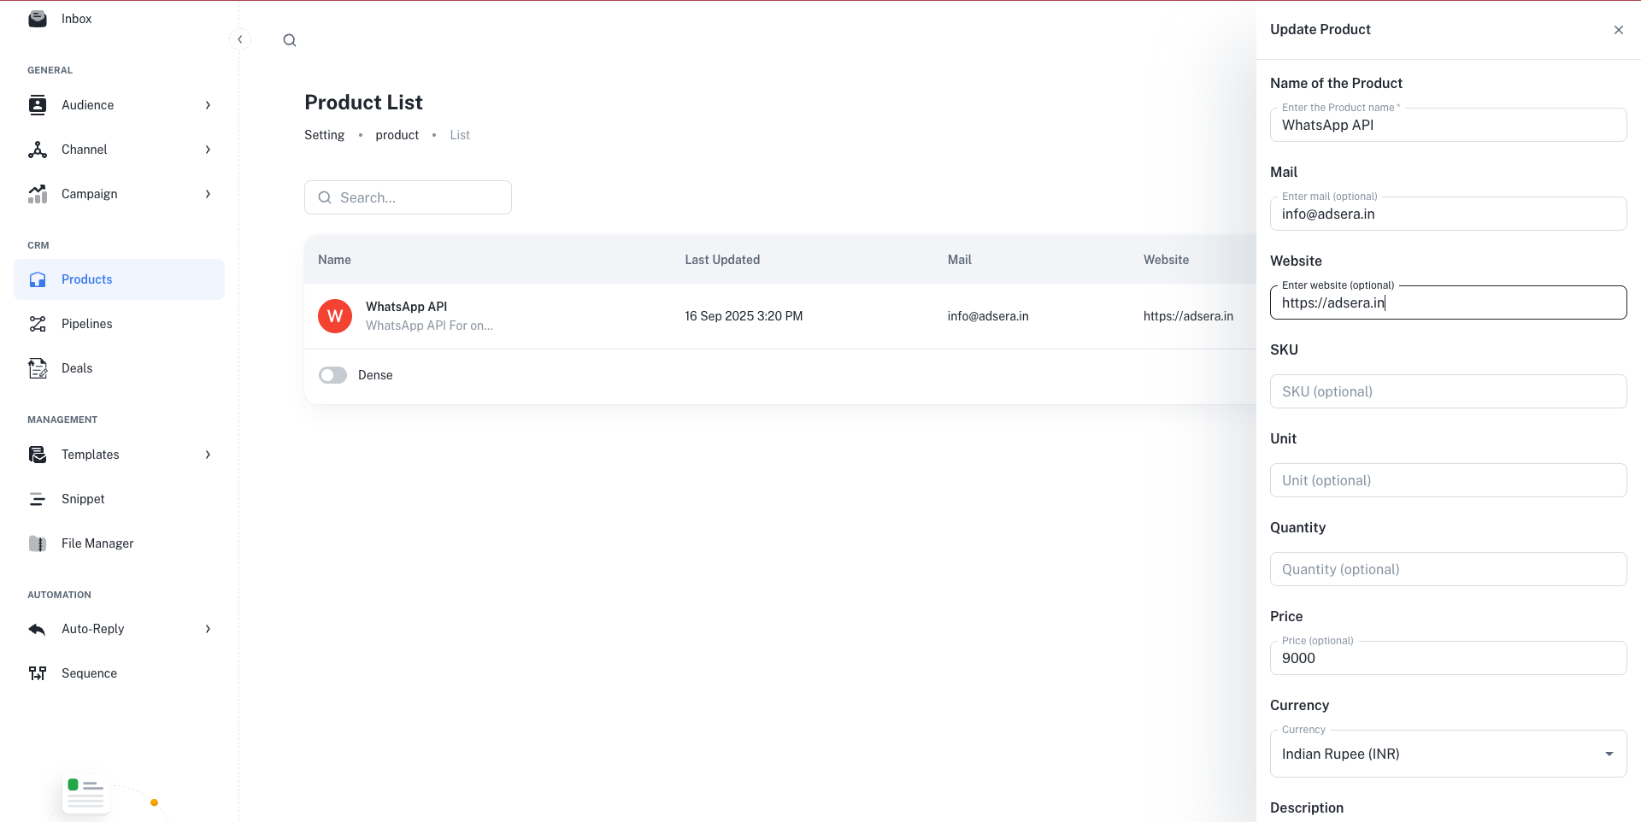Expand the Audience submenu
Screen dimensions: 1641x822
pos(208,105)
